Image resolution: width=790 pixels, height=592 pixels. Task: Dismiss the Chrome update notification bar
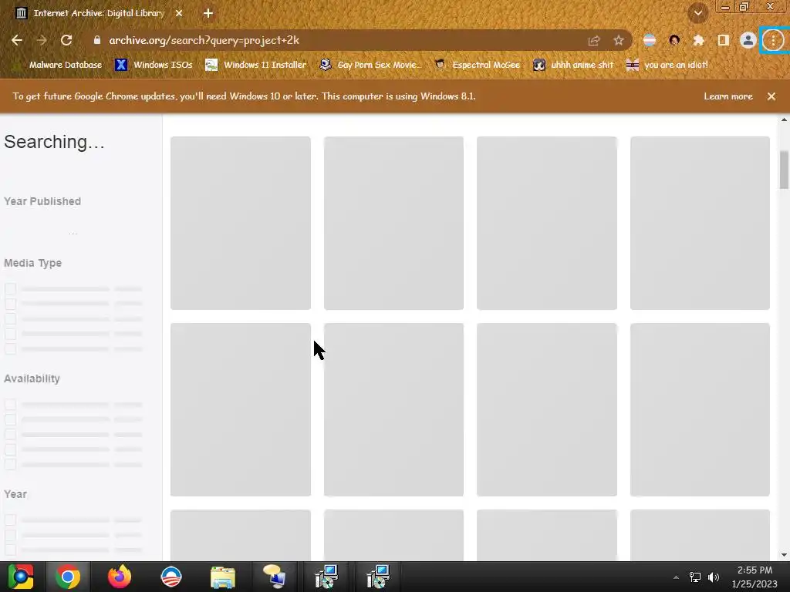coord(771,96)
